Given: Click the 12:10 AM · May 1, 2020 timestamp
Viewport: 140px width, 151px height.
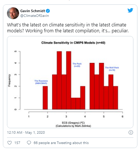Looking at the screenshot, I should point(26,132).
